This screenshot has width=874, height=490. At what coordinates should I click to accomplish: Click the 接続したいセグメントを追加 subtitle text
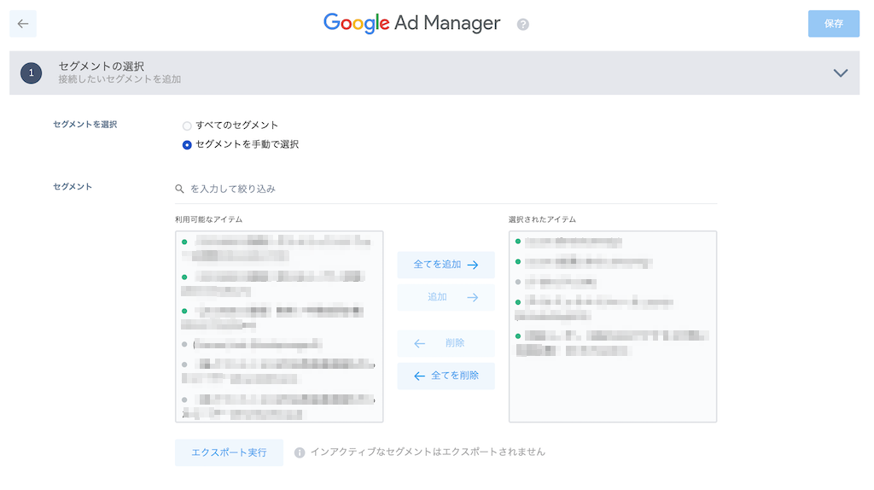pyautogui.click(x=119, y=79)
